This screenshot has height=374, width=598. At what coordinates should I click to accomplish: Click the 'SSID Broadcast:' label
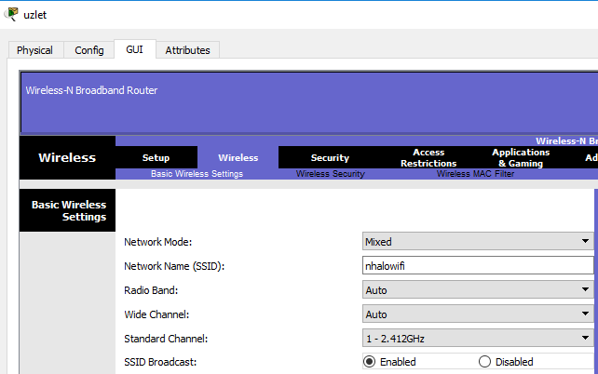[x=160, y=362]
